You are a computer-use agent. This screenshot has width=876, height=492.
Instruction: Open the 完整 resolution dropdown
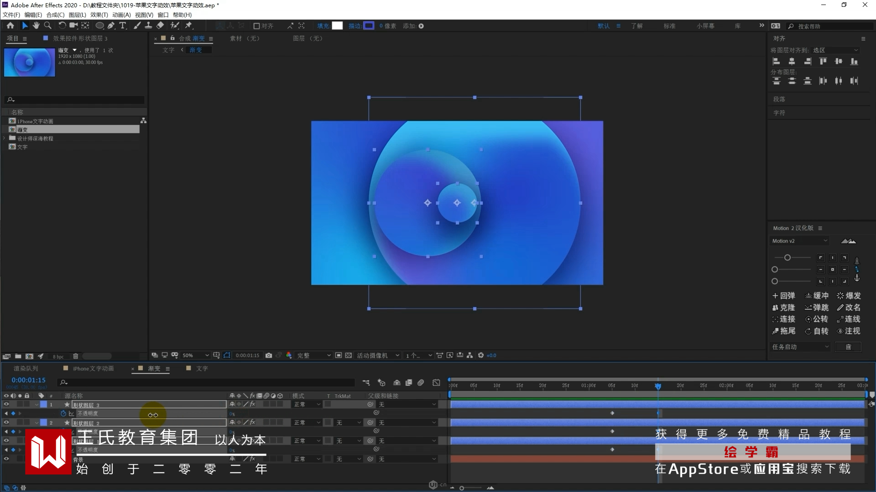click(x=314, y=355)
